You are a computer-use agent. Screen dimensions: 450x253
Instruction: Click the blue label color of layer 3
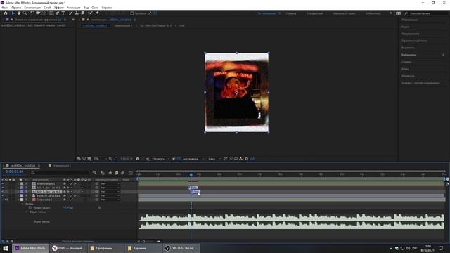click(22, 192)
